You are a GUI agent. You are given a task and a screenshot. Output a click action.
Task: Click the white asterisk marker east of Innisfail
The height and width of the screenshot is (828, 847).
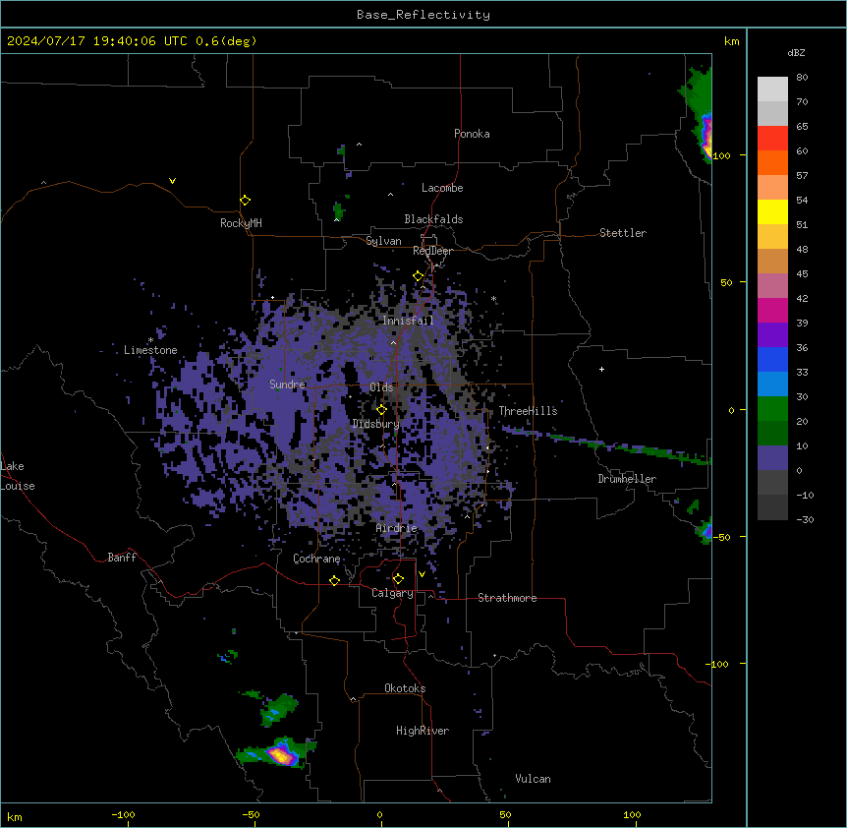tap(493, 298)
